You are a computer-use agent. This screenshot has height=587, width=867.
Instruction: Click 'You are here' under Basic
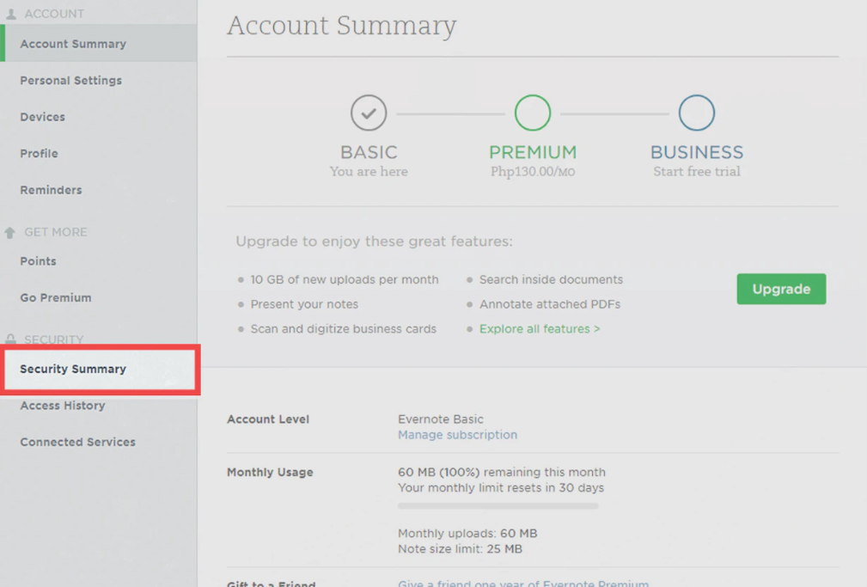point(369,172)
